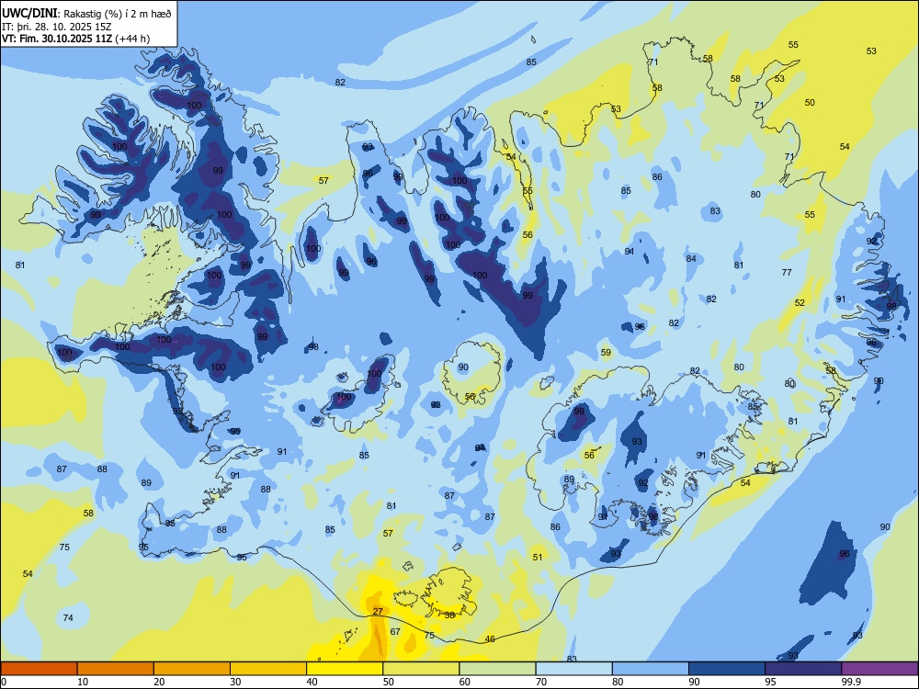Click the medium blue 80–90 legend swatch
The width and height of the screenshot is (919, 689).
(x=651, y=669)
